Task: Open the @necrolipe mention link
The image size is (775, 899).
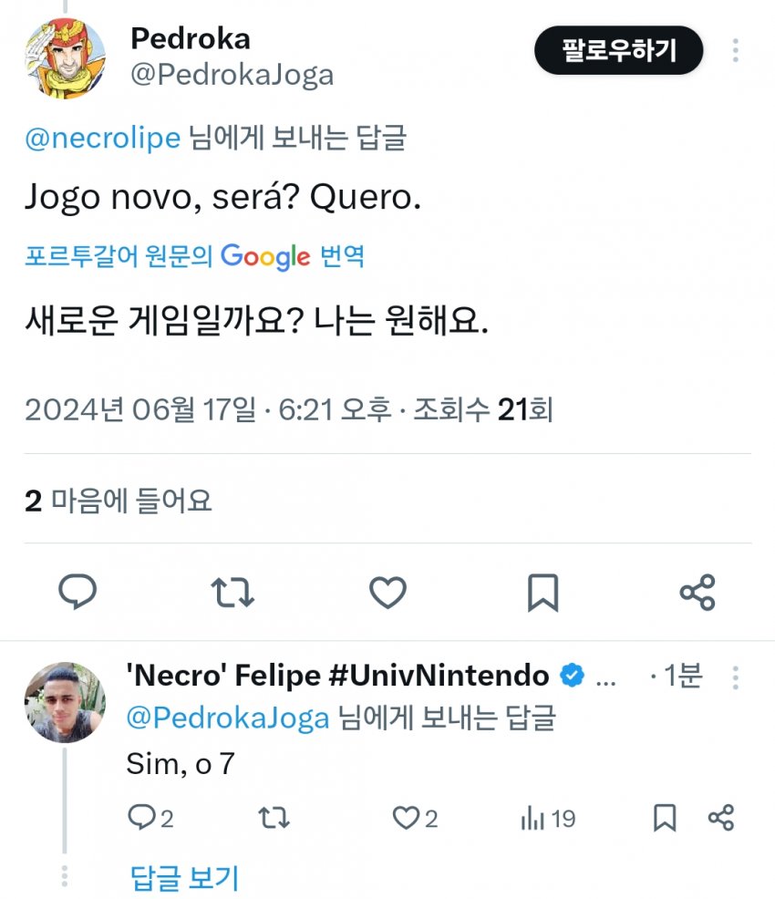Action: tap(103, 139)
